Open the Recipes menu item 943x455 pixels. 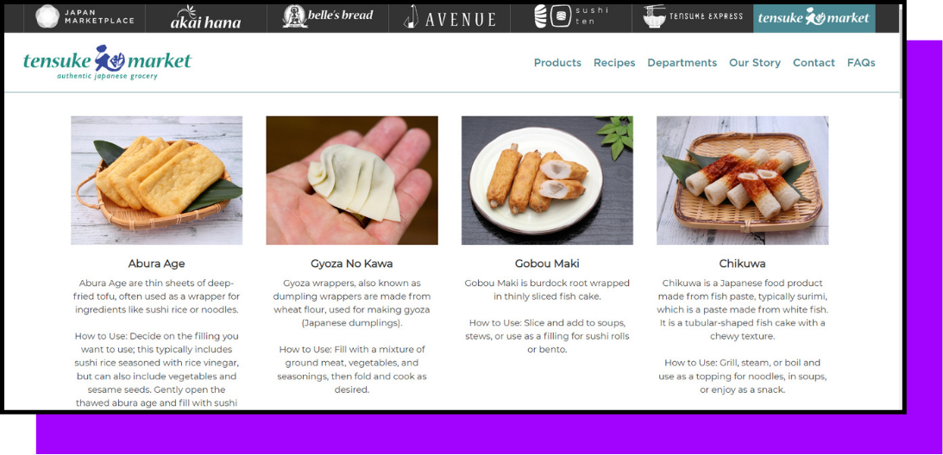pyautogui.click(x=614, y=63)
